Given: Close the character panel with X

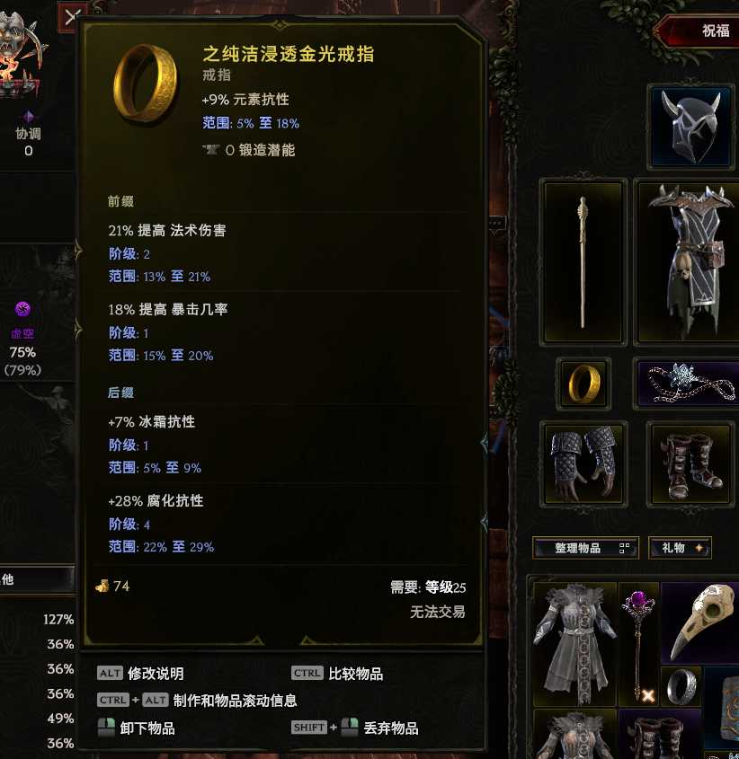Looking at the screenshot, I should (x=70, y=18).
